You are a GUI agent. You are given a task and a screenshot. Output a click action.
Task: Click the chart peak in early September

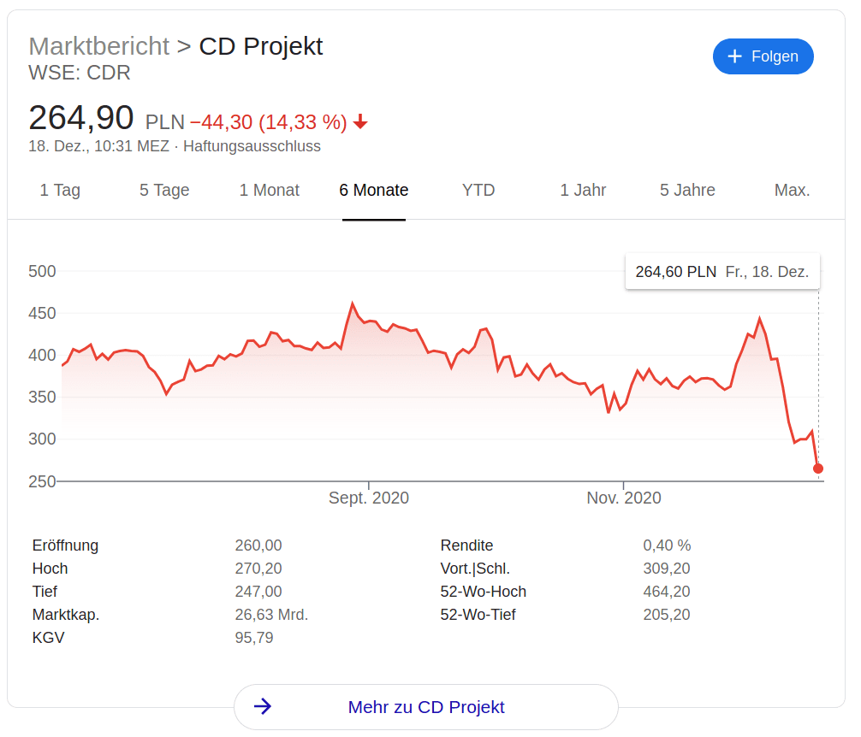(353, 303)
